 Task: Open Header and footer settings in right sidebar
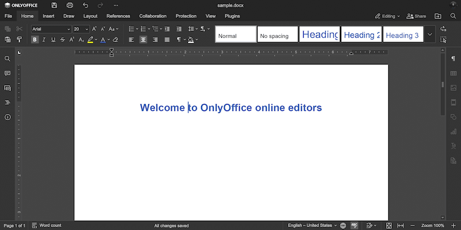tap(454, 102)
